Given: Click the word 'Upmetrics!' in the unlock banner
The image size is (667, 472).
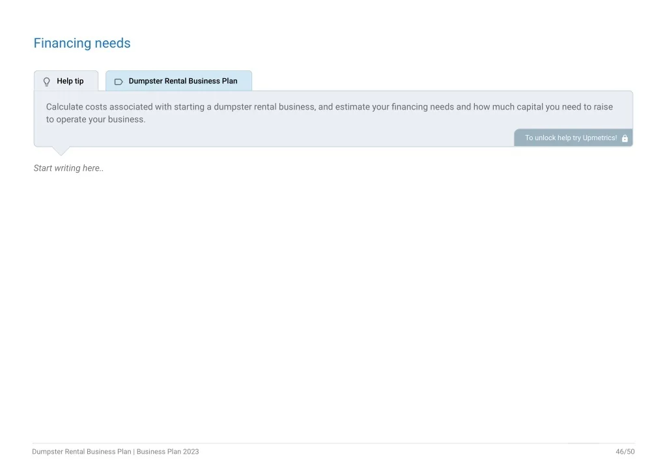Looking at the screenshot, I should click(600, 138).
